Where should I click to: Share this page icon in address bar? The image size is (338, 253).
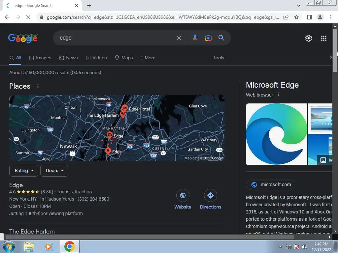pos(286,17)
